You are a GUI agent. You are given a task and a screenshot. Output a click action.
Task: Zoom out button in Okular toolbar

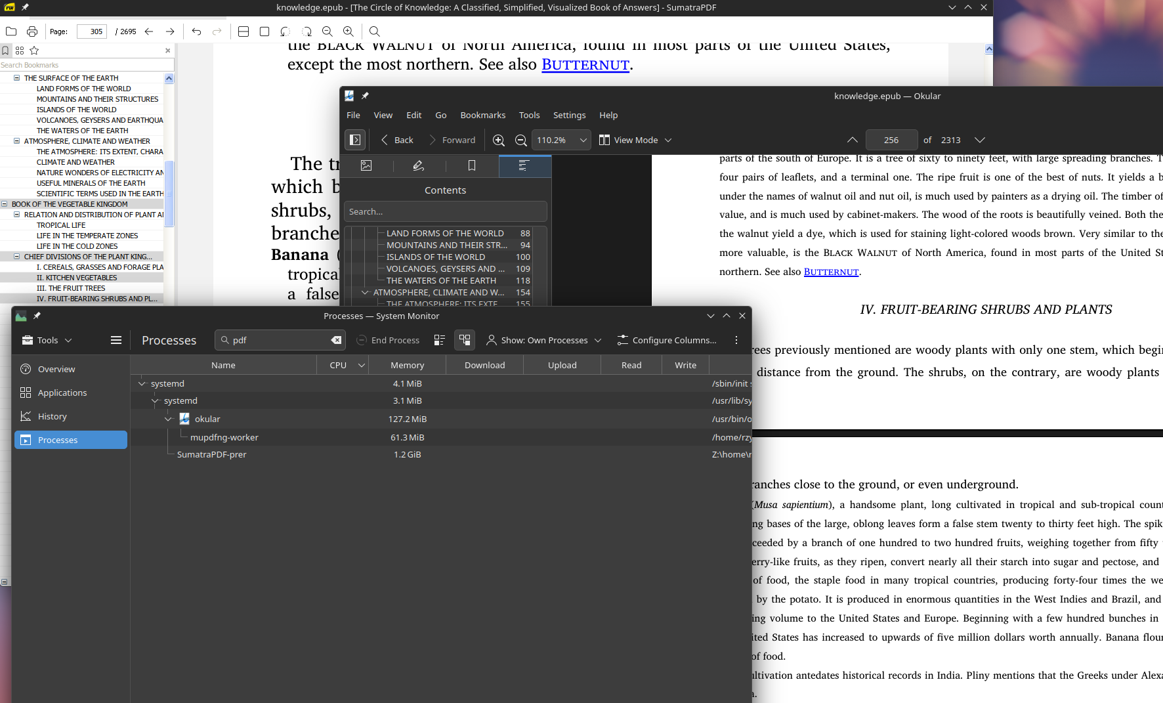(x=521, y=140)
